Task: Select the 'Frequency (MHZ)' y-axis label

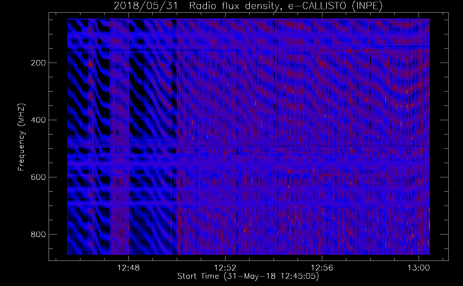Action: [x=21, y=137]
